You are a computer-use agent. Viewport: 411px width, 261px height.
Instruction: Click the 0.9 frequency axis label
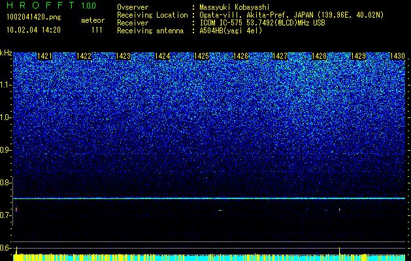click(x=5, y=150)
